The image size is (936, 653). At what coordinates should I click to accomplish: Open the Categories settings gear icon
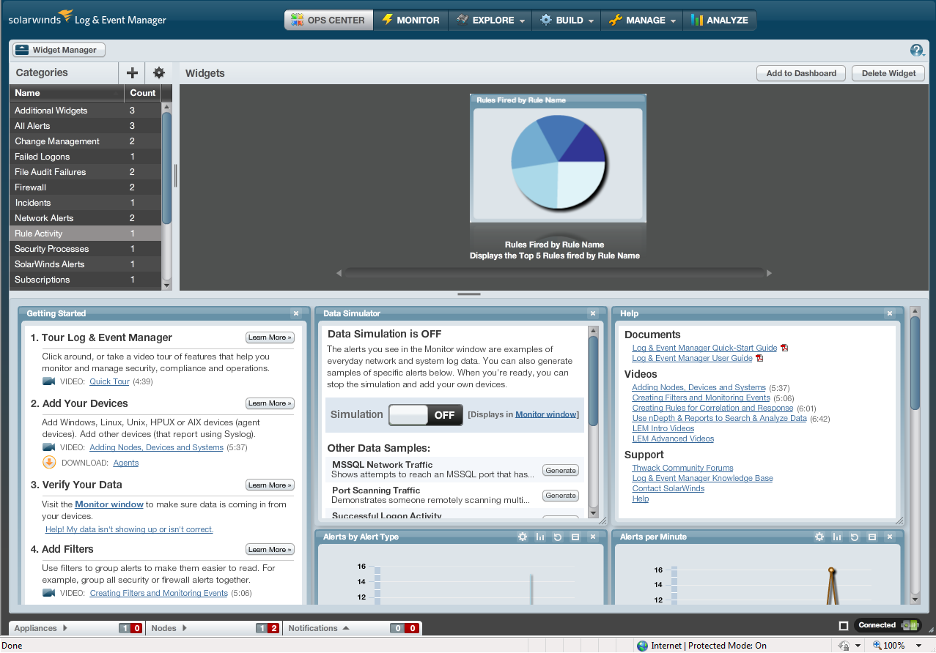tap(158, 72)
